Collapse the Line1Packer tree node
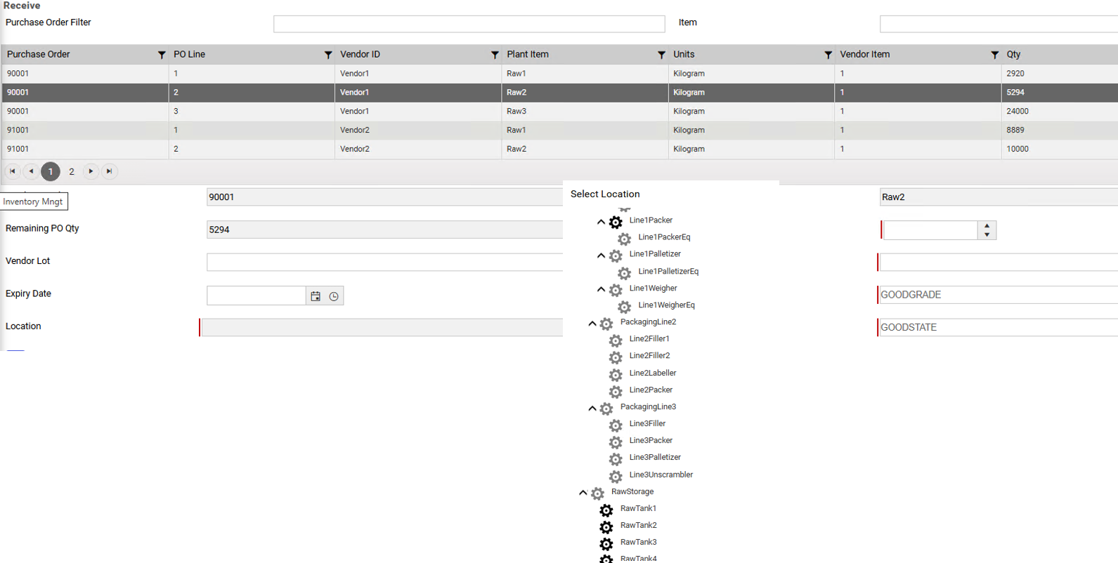Viewport: 1118px width, 563px height. tap(601, 222)
